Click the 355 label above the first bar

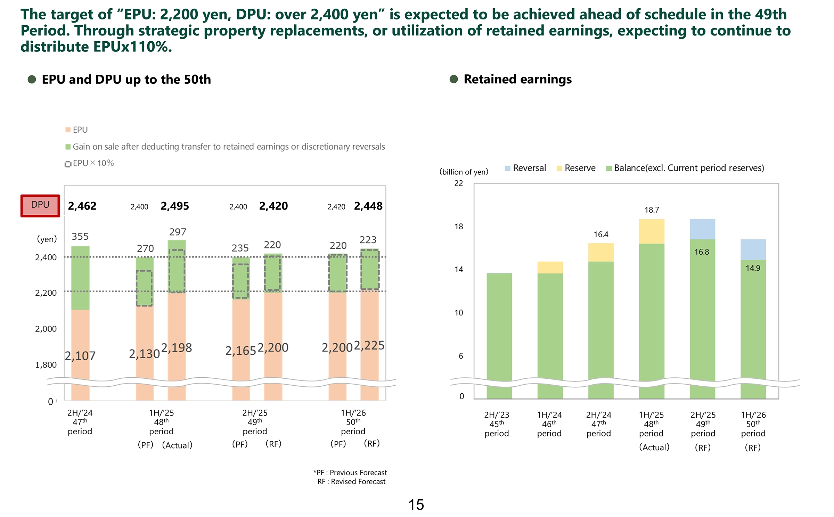point(80,236)
